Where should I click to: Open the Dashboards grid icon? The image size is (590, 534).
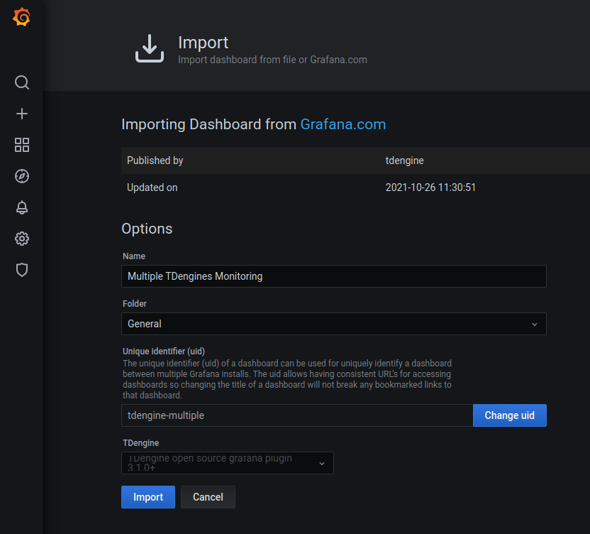tap(22, 145)
